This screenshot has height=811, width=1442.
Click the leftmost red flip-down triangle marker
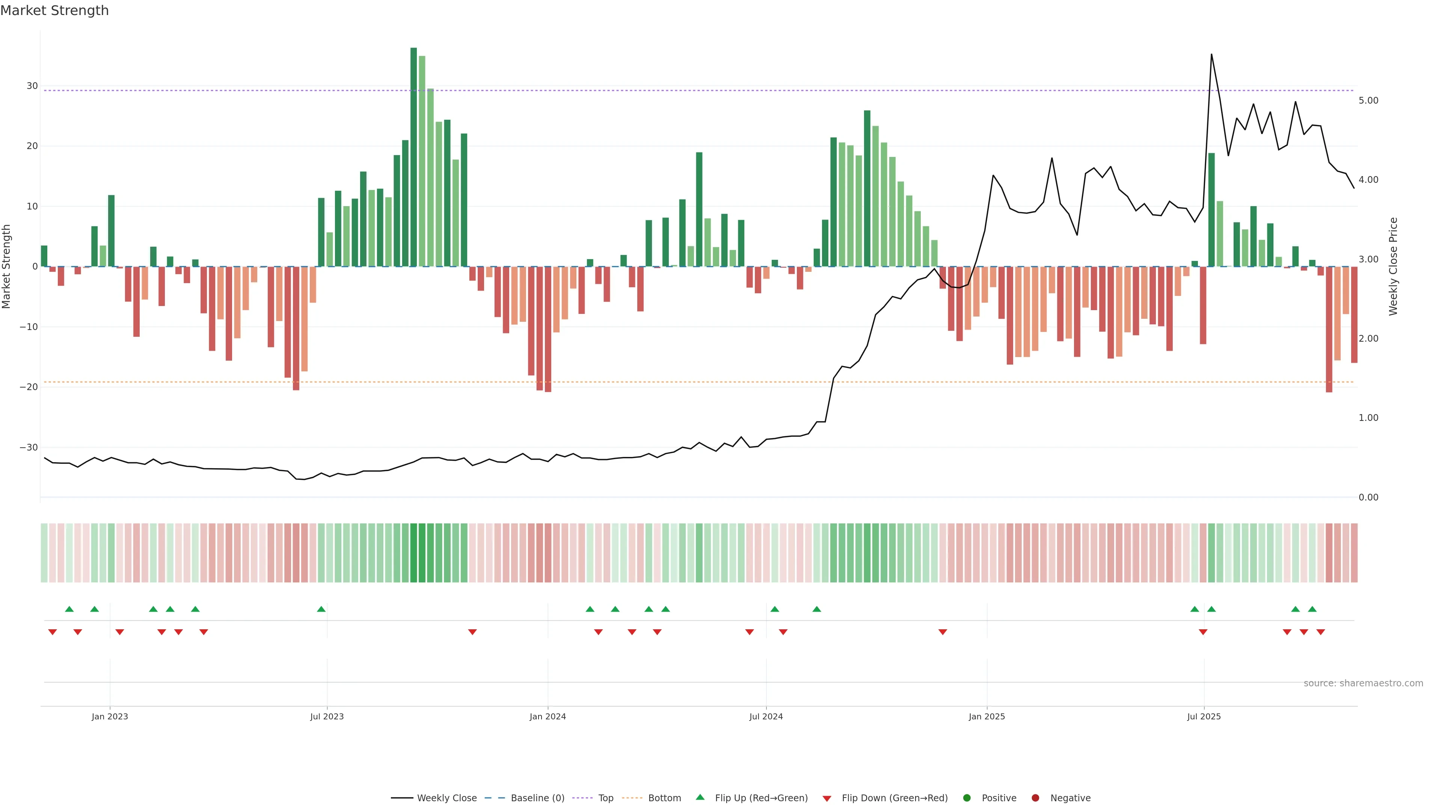[x=53, y=632]
